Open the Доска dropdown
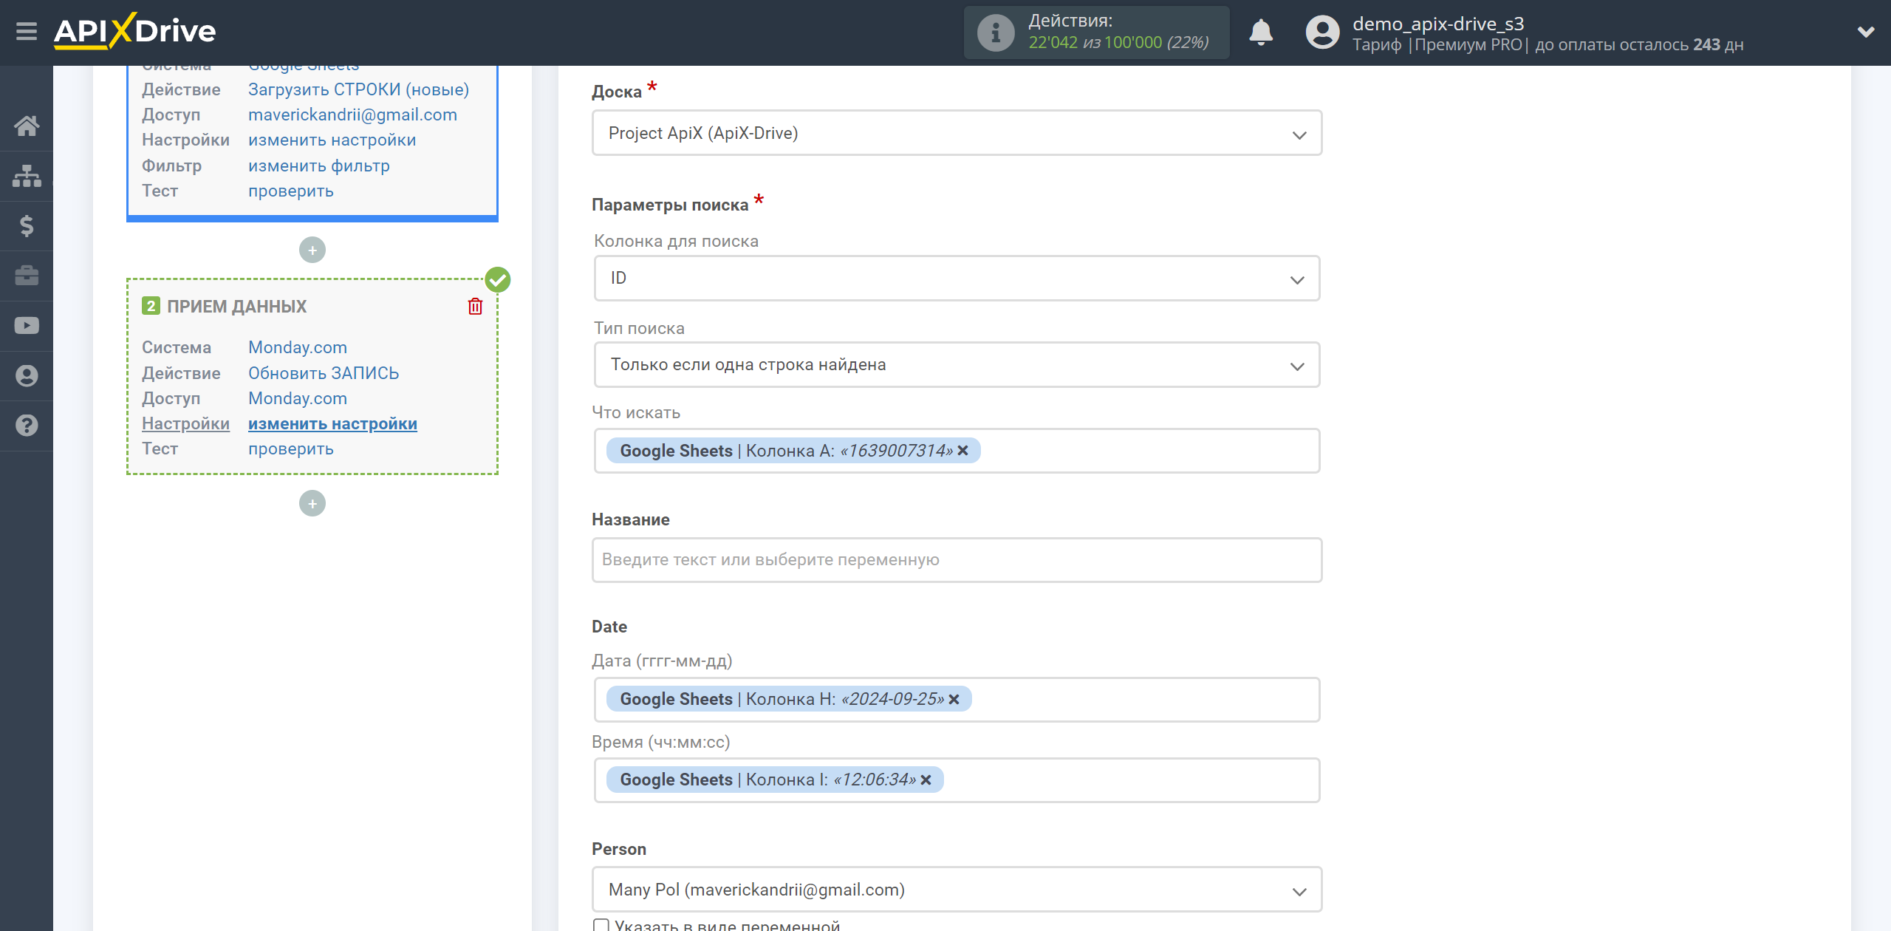 957,133
